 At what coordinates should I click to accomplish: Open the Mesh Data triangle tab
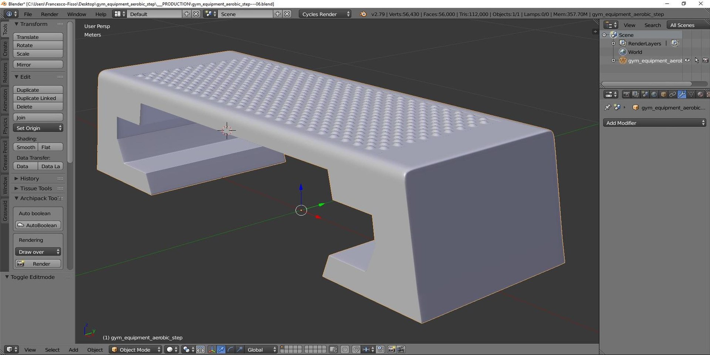[x=691, y=95]
